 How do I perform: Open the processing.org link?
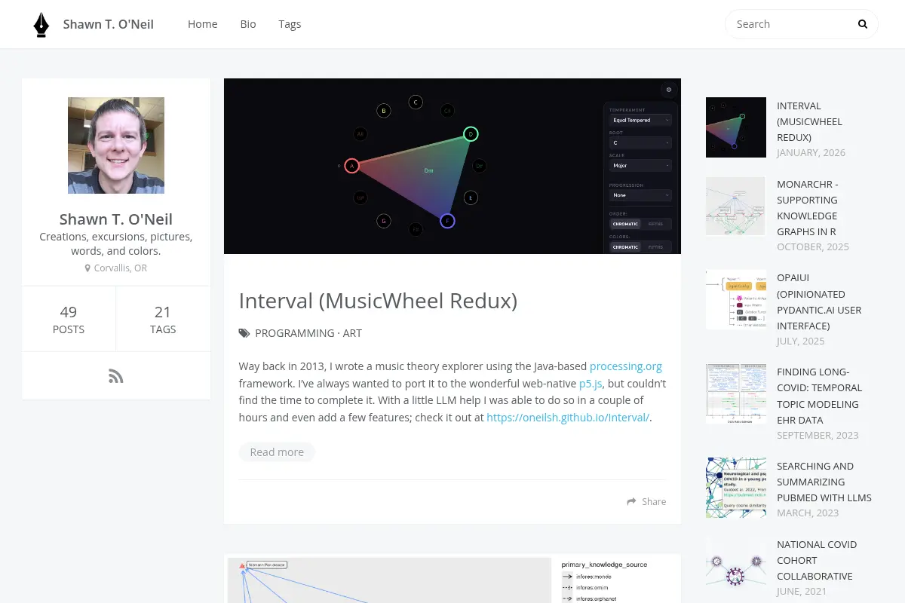point(626,366)
